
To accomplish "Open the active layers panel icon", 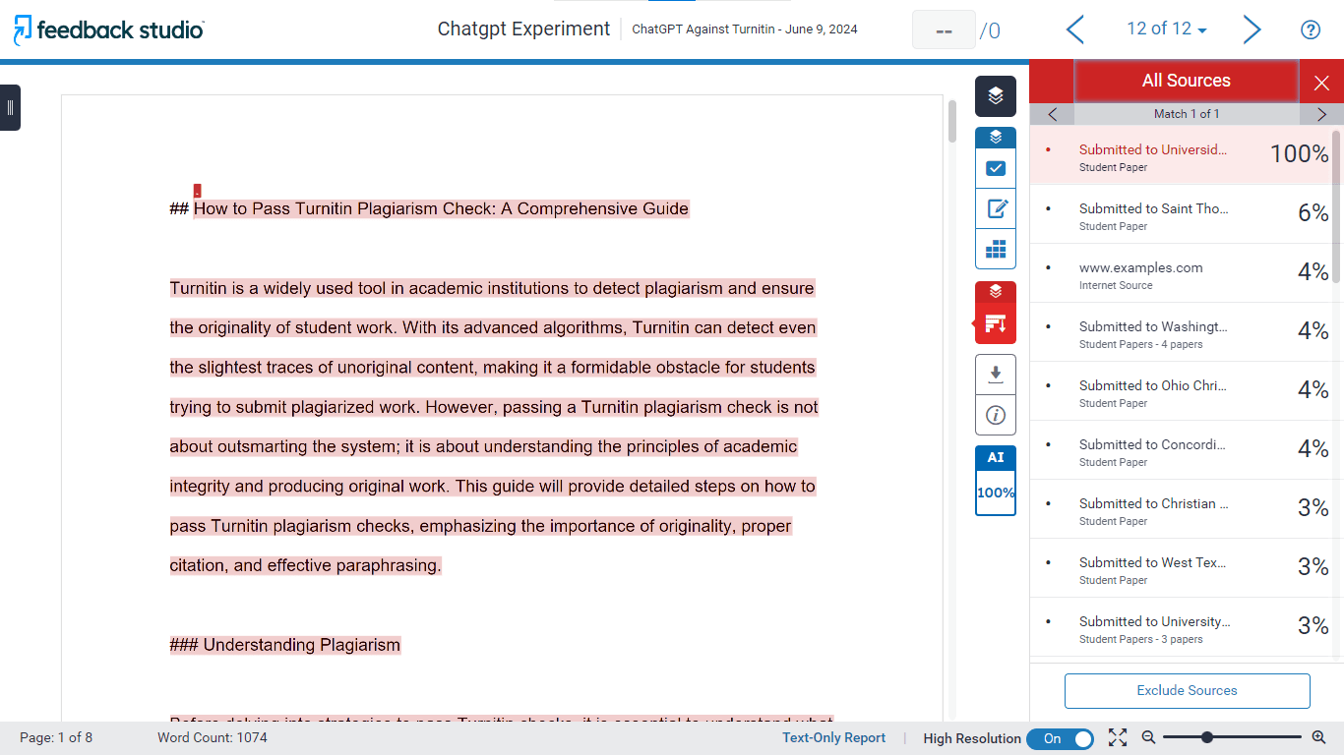I will click(995, 96).
